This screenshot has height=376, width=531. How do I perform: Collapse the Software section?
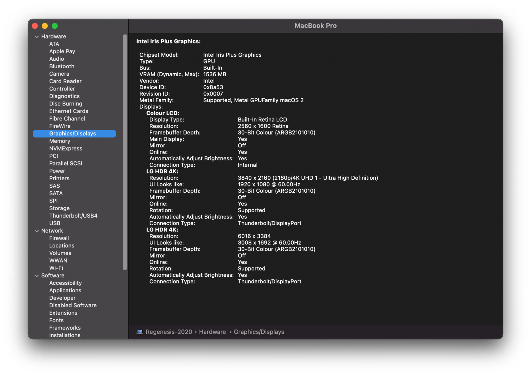tap(37, 275)
